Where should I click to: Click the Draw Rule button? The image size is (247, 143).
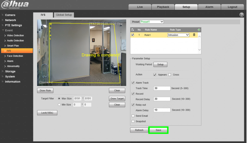click(45, 91)
